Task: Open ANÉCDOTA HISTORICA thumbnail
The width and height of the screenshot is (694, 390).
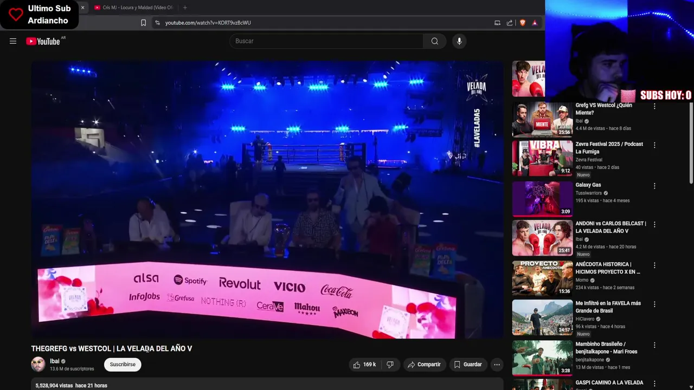Action: click(542, 278)
